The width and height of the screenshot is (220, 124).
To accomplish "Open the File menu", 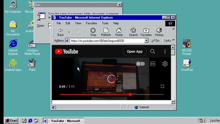I will point(59,23).
